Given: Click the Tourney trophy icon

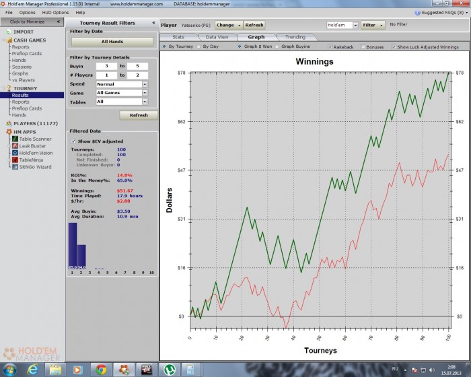Looking at the screenshot, I should pyautogui.click(x=9, y=88).
